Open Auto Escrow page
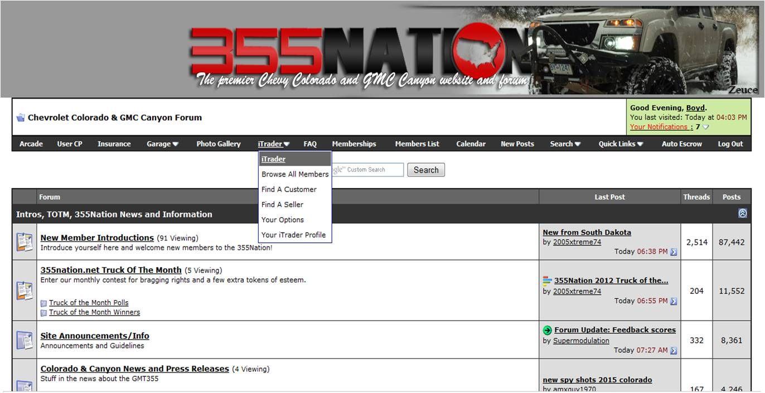 pyautogui.click(x=682, y=144)
